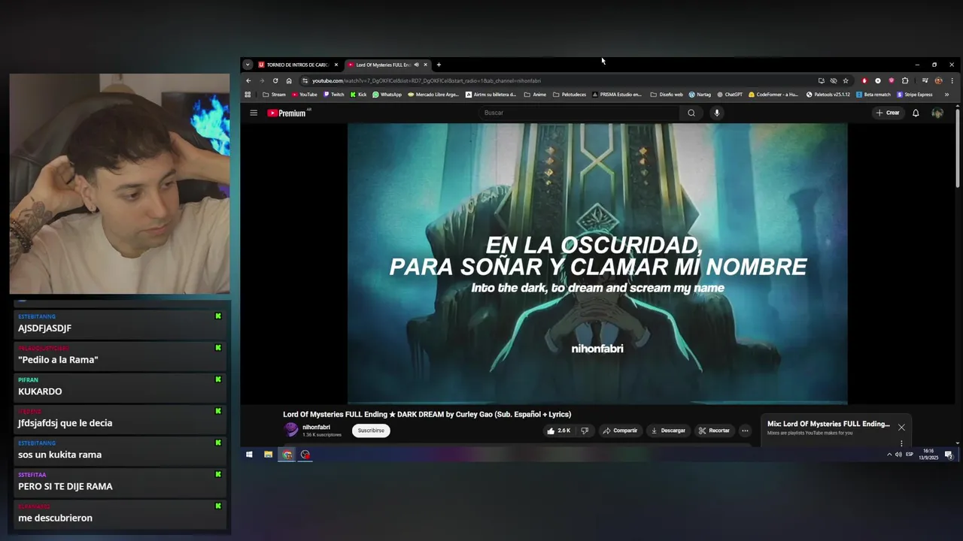Open the red extension icon in toolbar

[864, 80]
